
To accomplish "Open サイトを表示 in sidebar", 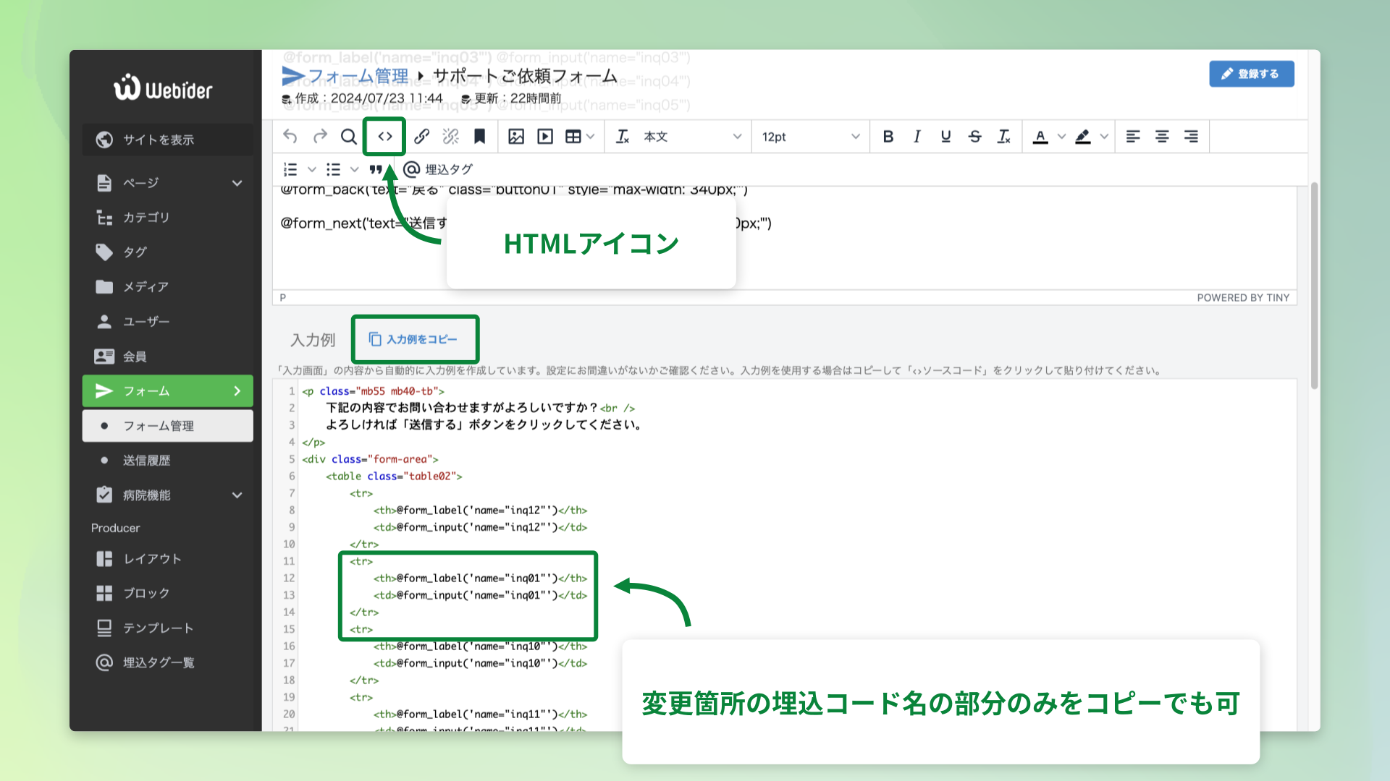I will click(168, 140).
